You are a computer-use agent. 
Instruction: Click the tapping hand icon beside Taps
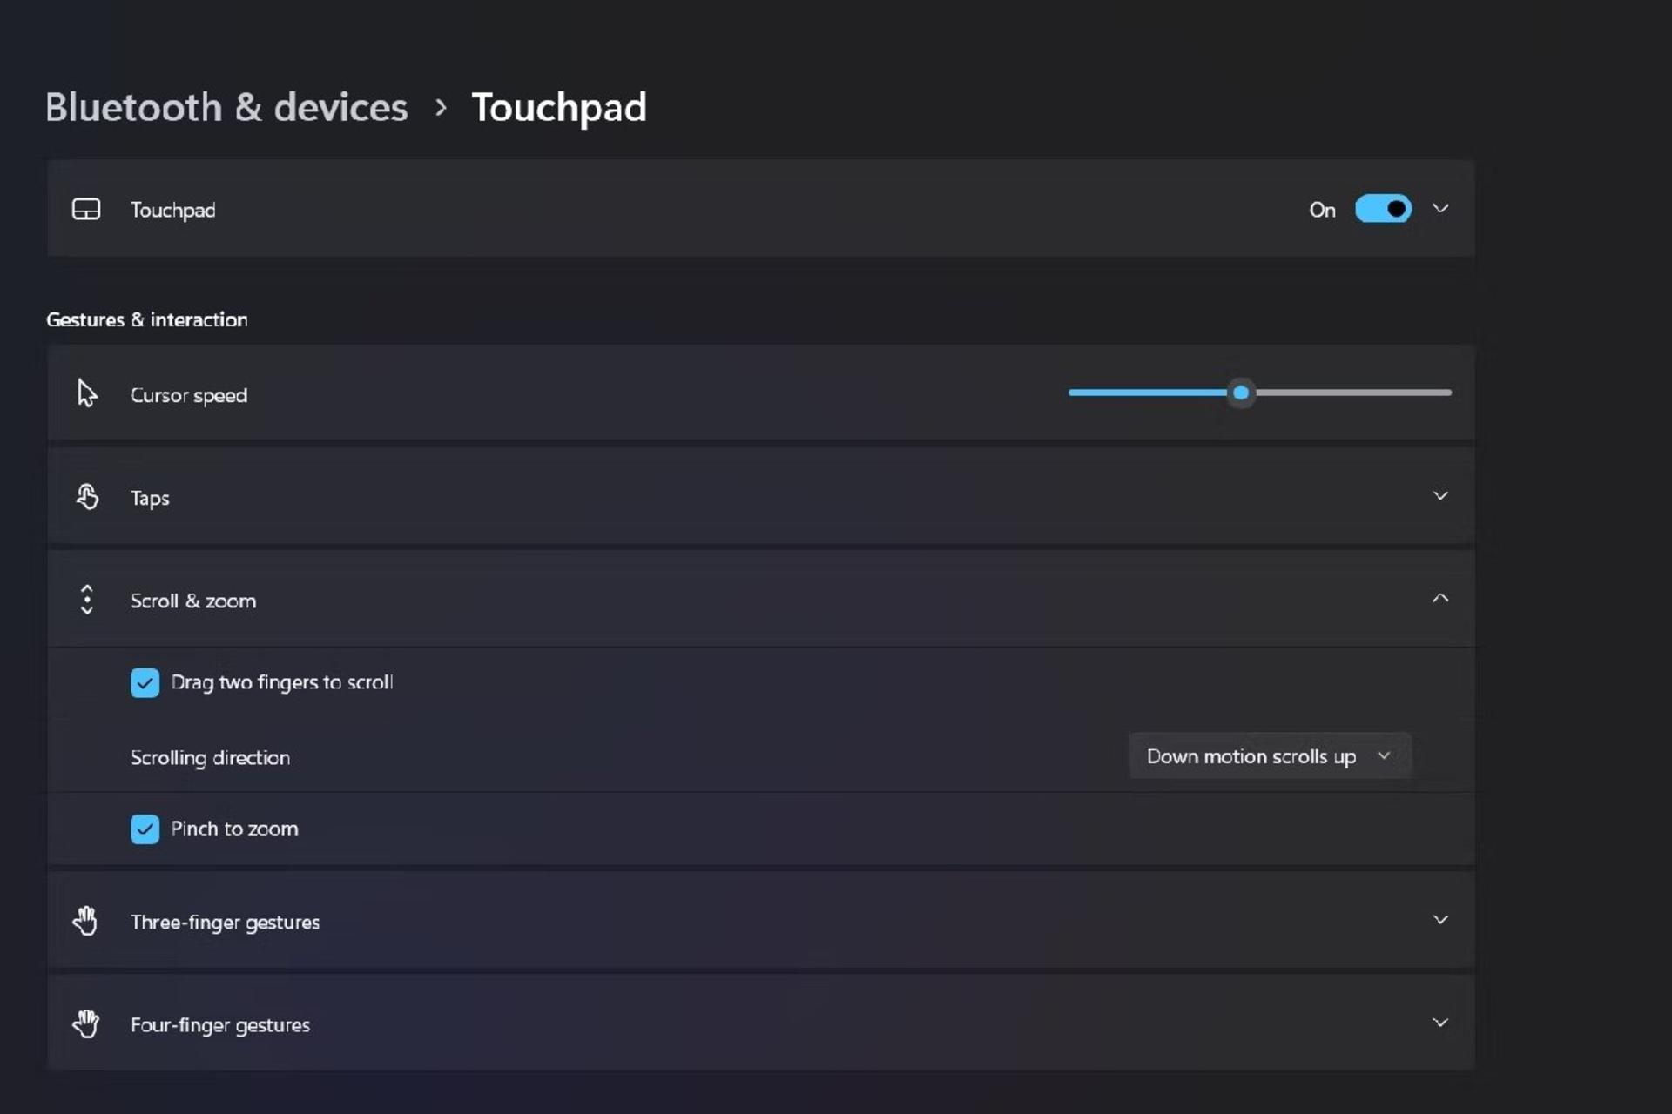pos(86,496)
